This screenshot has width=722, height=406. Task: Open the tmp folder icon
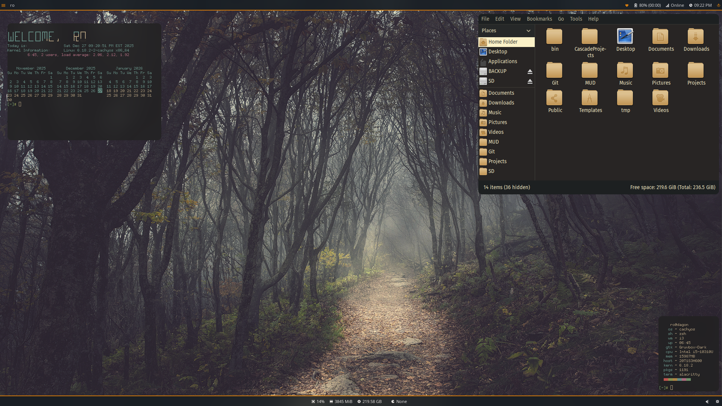coord(625,98)
